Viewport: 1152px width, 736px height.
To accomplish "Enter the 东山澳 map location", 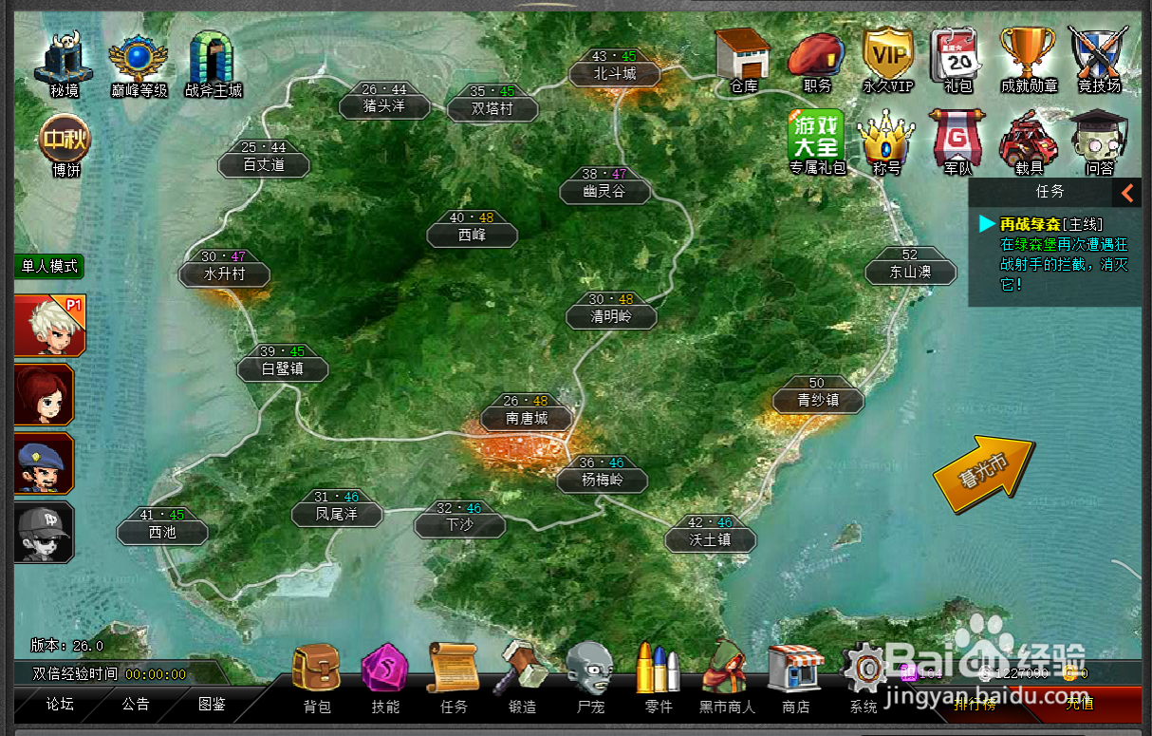I will [911, 266].
